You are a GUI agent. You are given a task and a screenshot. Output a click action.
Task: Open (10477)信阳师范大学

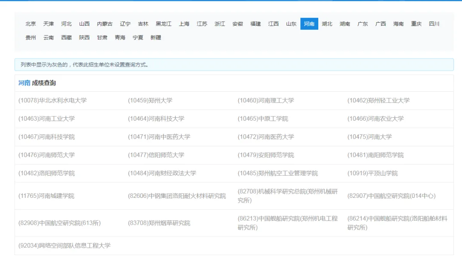click(156, 155)
